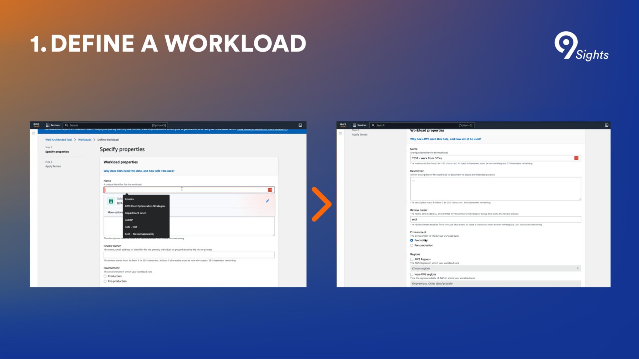Open the Choose regions dropdown
639x359 pixels.
495,268
